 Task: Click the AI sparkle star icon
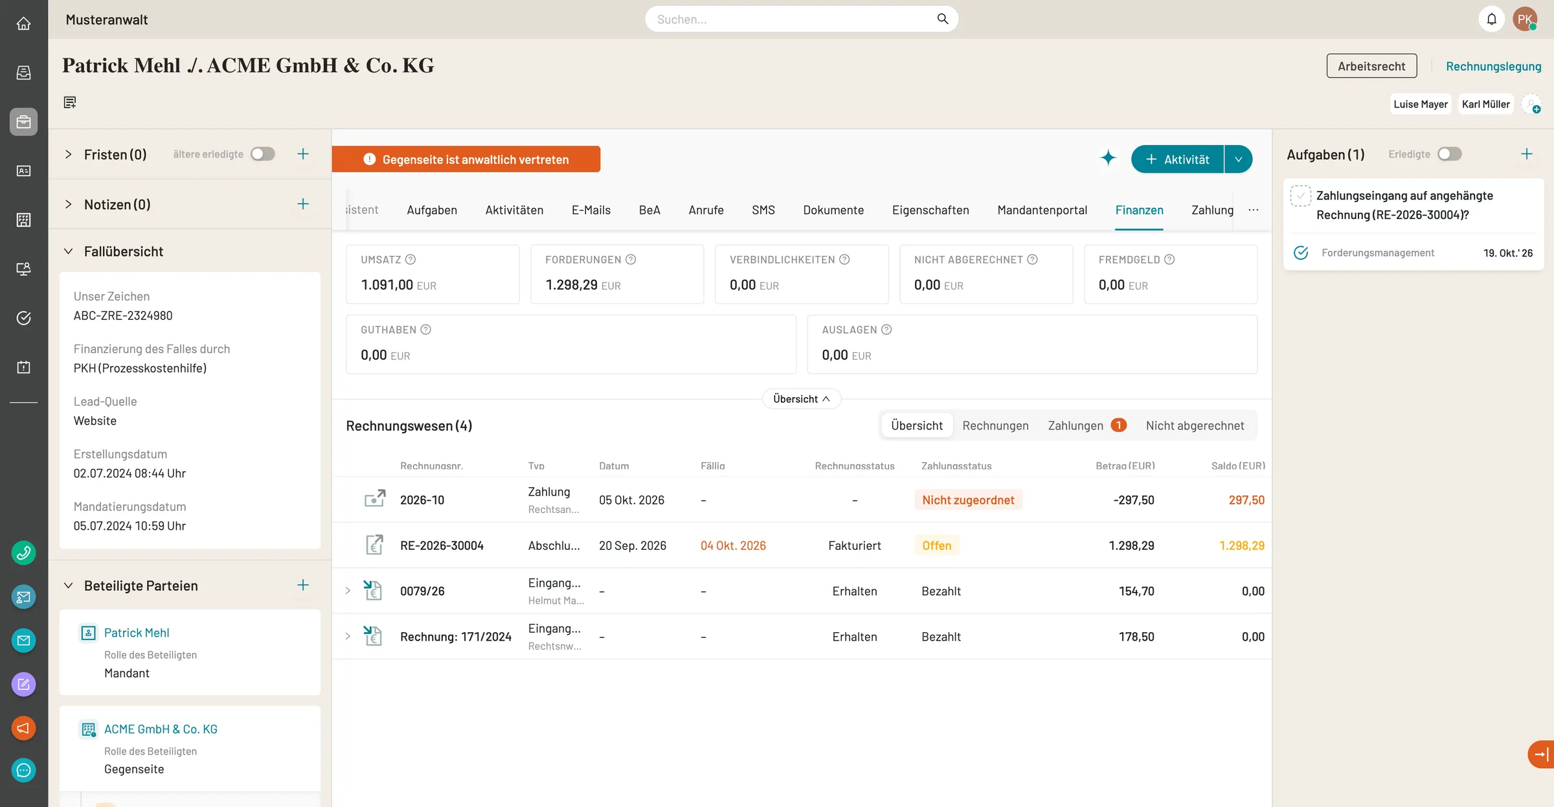[x=1108, y=158]
